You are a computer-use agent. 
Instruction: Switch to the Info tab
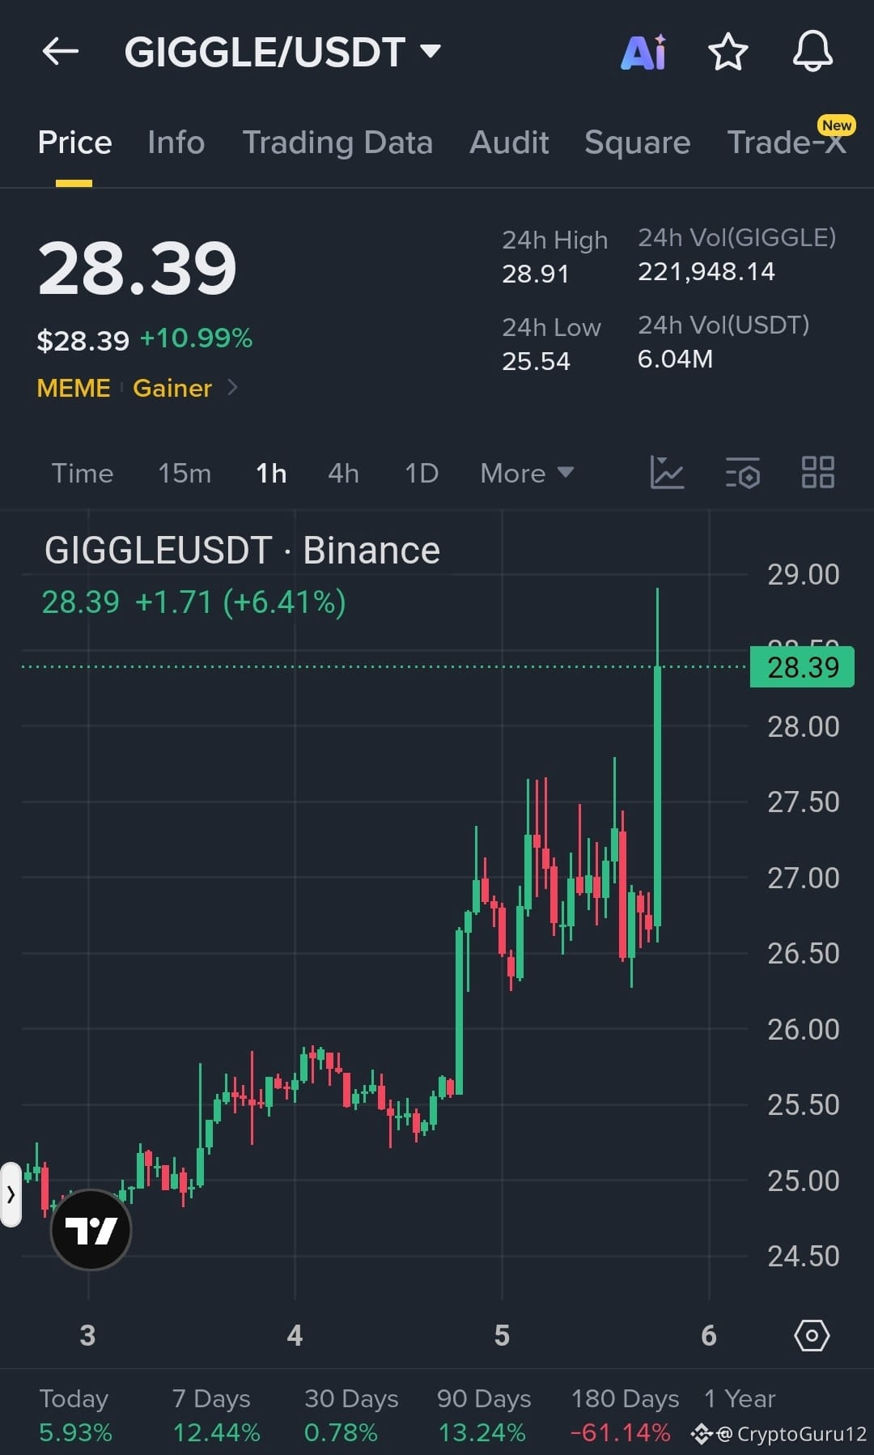pyautogui.click(x=176, y=143)
